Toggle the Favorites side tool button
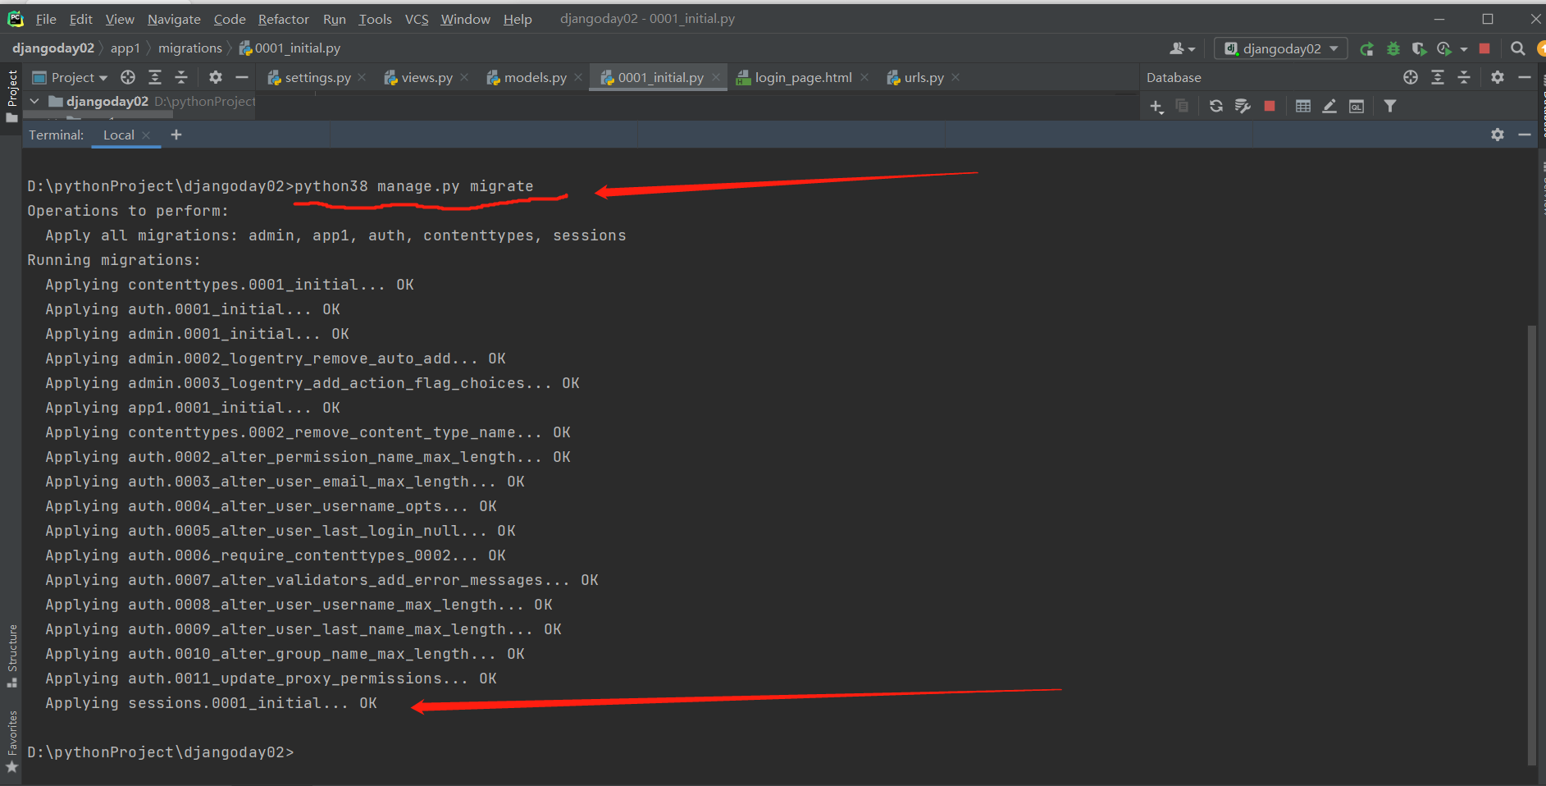Screen dimensions: 1546x786 (12, 742)
